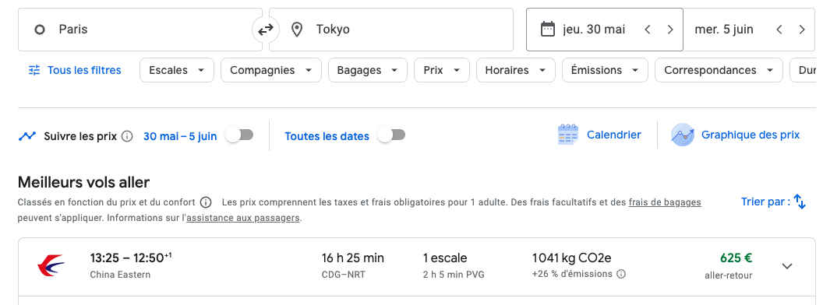The height and width of the screenshot is (305, 823).
Task: Open the Bagages filter dropdown
Action: click(367, 70)
